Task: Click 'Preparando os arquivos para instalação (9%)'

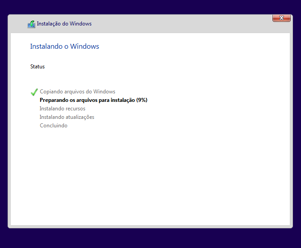Action: (93, 100)
